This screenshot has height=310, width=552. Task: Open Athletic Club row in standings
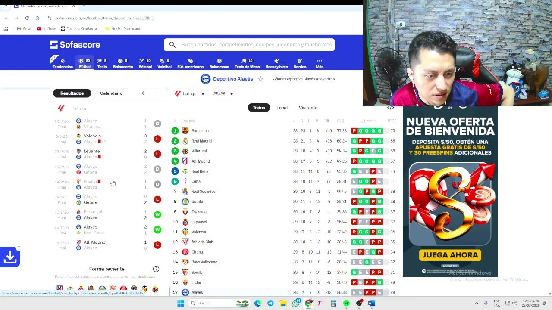tap(284, 242)
